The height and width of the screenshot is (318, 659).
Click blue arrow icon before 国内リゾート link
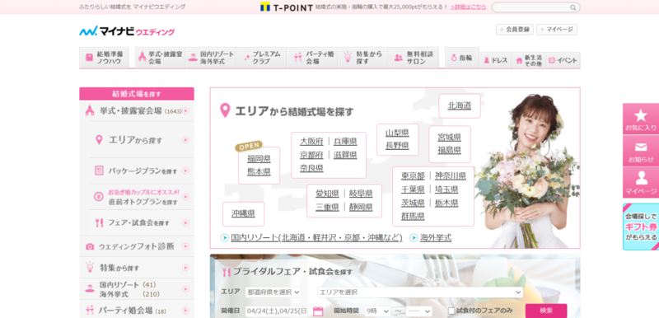[x=225, y=238]
